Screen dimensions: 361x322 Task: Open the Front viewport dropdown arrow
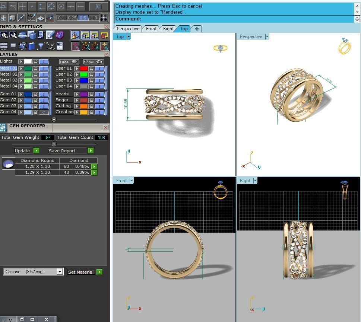132,181
